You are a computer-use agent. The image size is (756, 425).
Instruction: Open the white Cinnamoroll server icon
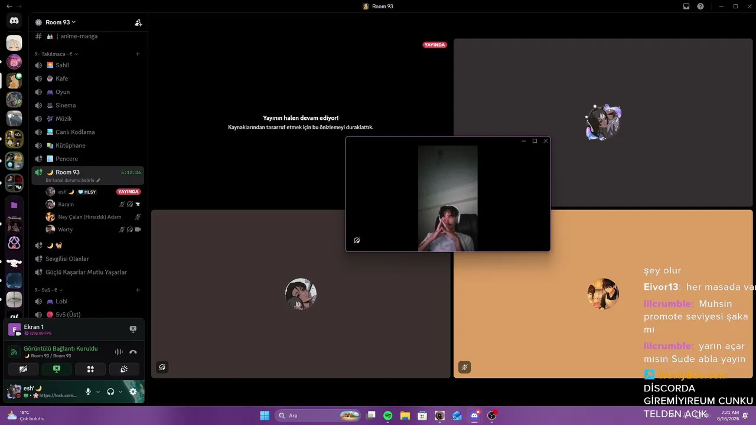14,261
